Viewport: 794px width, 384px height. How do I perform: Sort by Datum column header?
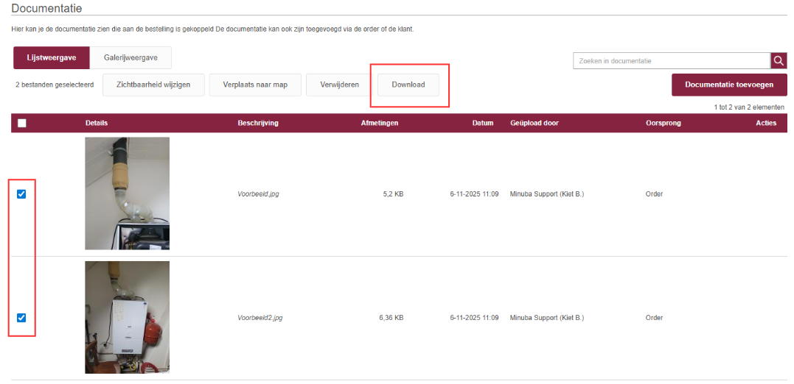point(482,123)
